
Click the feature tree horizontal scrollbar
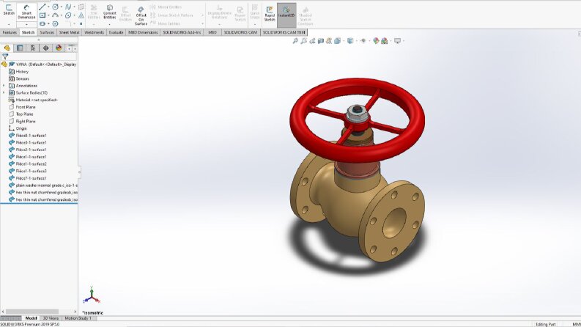tap(32, 312)
